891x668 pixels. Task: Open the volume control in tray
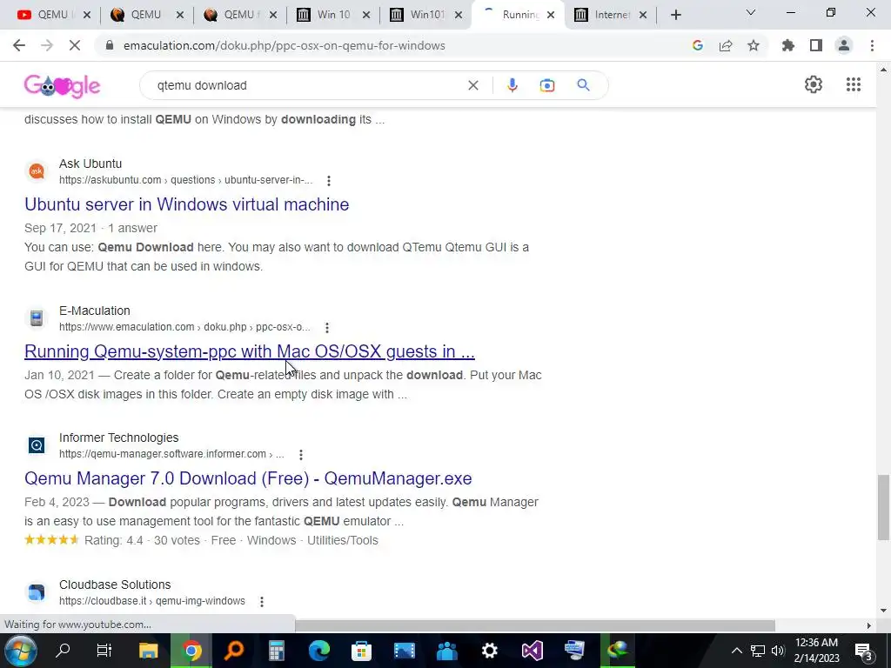[778, 651]
